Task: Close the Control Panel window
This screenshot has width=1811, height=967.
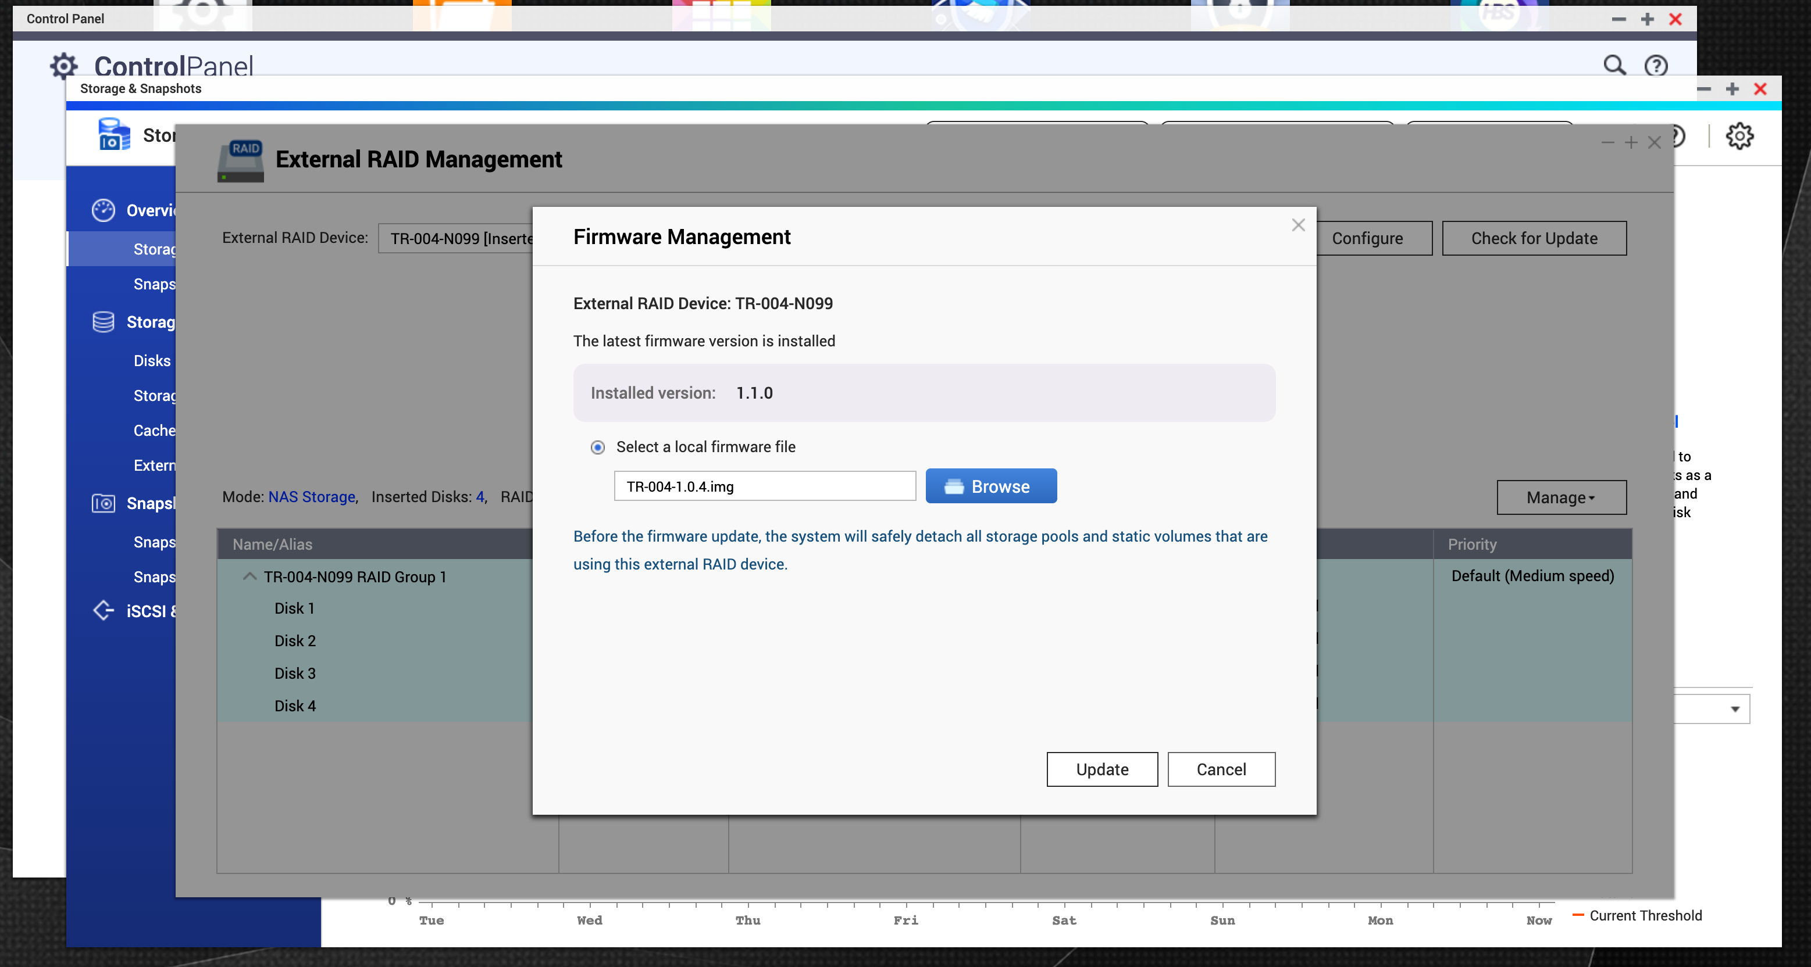Action: (1675, 19)
